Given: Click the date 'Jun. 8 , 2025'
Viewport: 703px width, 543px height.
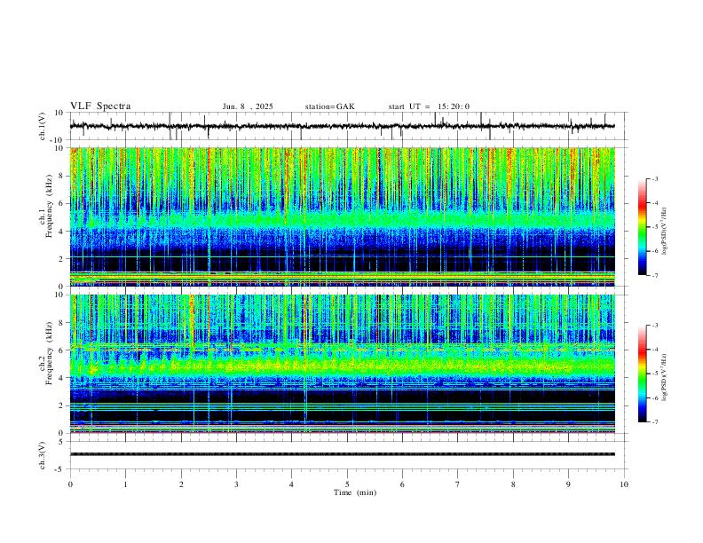Looking at the screenshot, I should click(248, 106).
